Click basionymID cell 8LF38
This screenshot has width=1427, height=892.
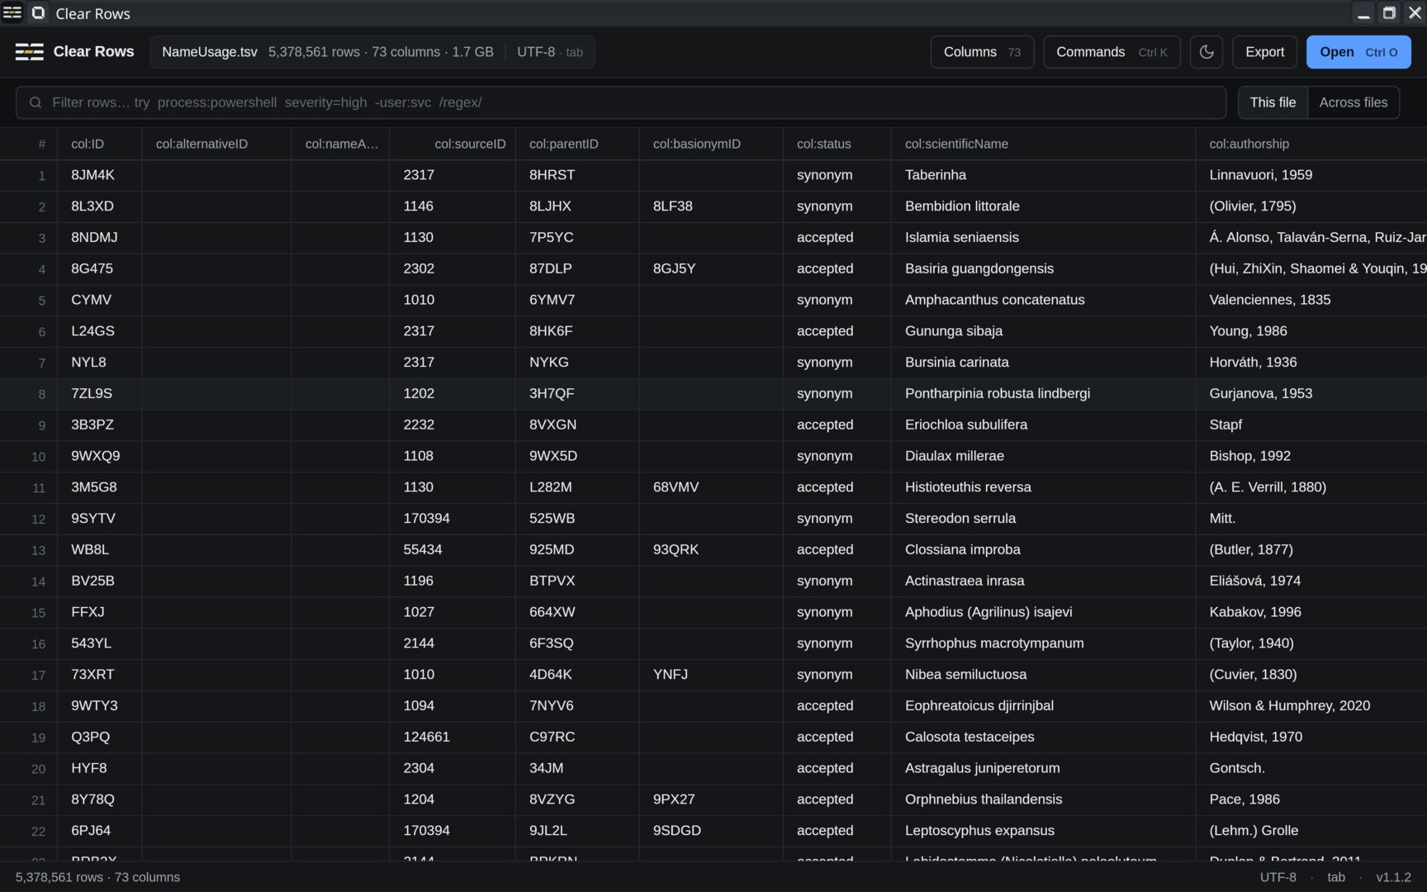[x=711, y=206]
